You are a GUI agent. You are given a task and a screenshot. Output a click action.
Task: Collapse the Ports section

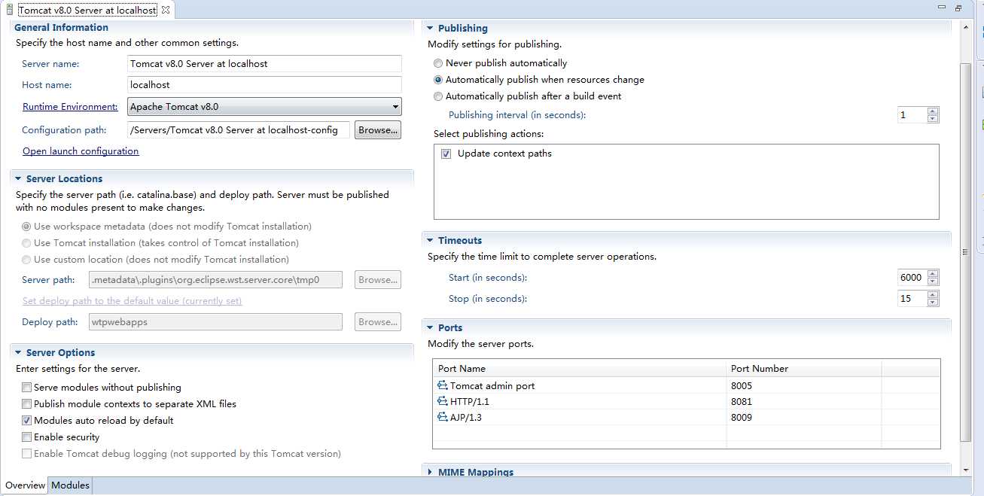click(431, 328)
